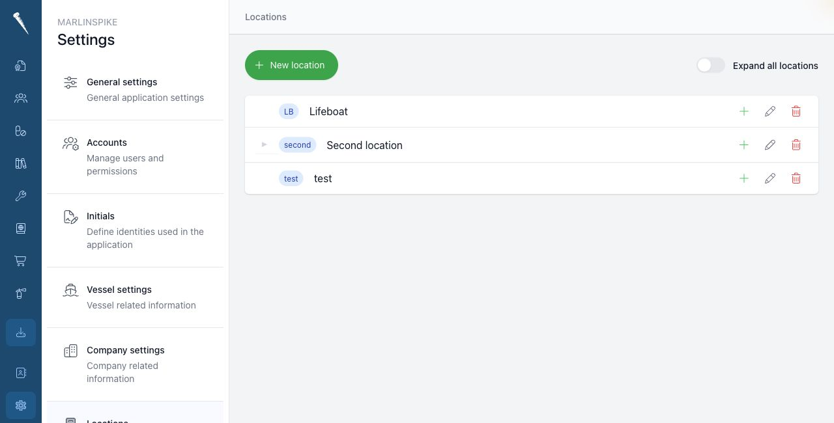Select the Lifeboat location row
Screen dimensions: 834x423
[532, 111]
